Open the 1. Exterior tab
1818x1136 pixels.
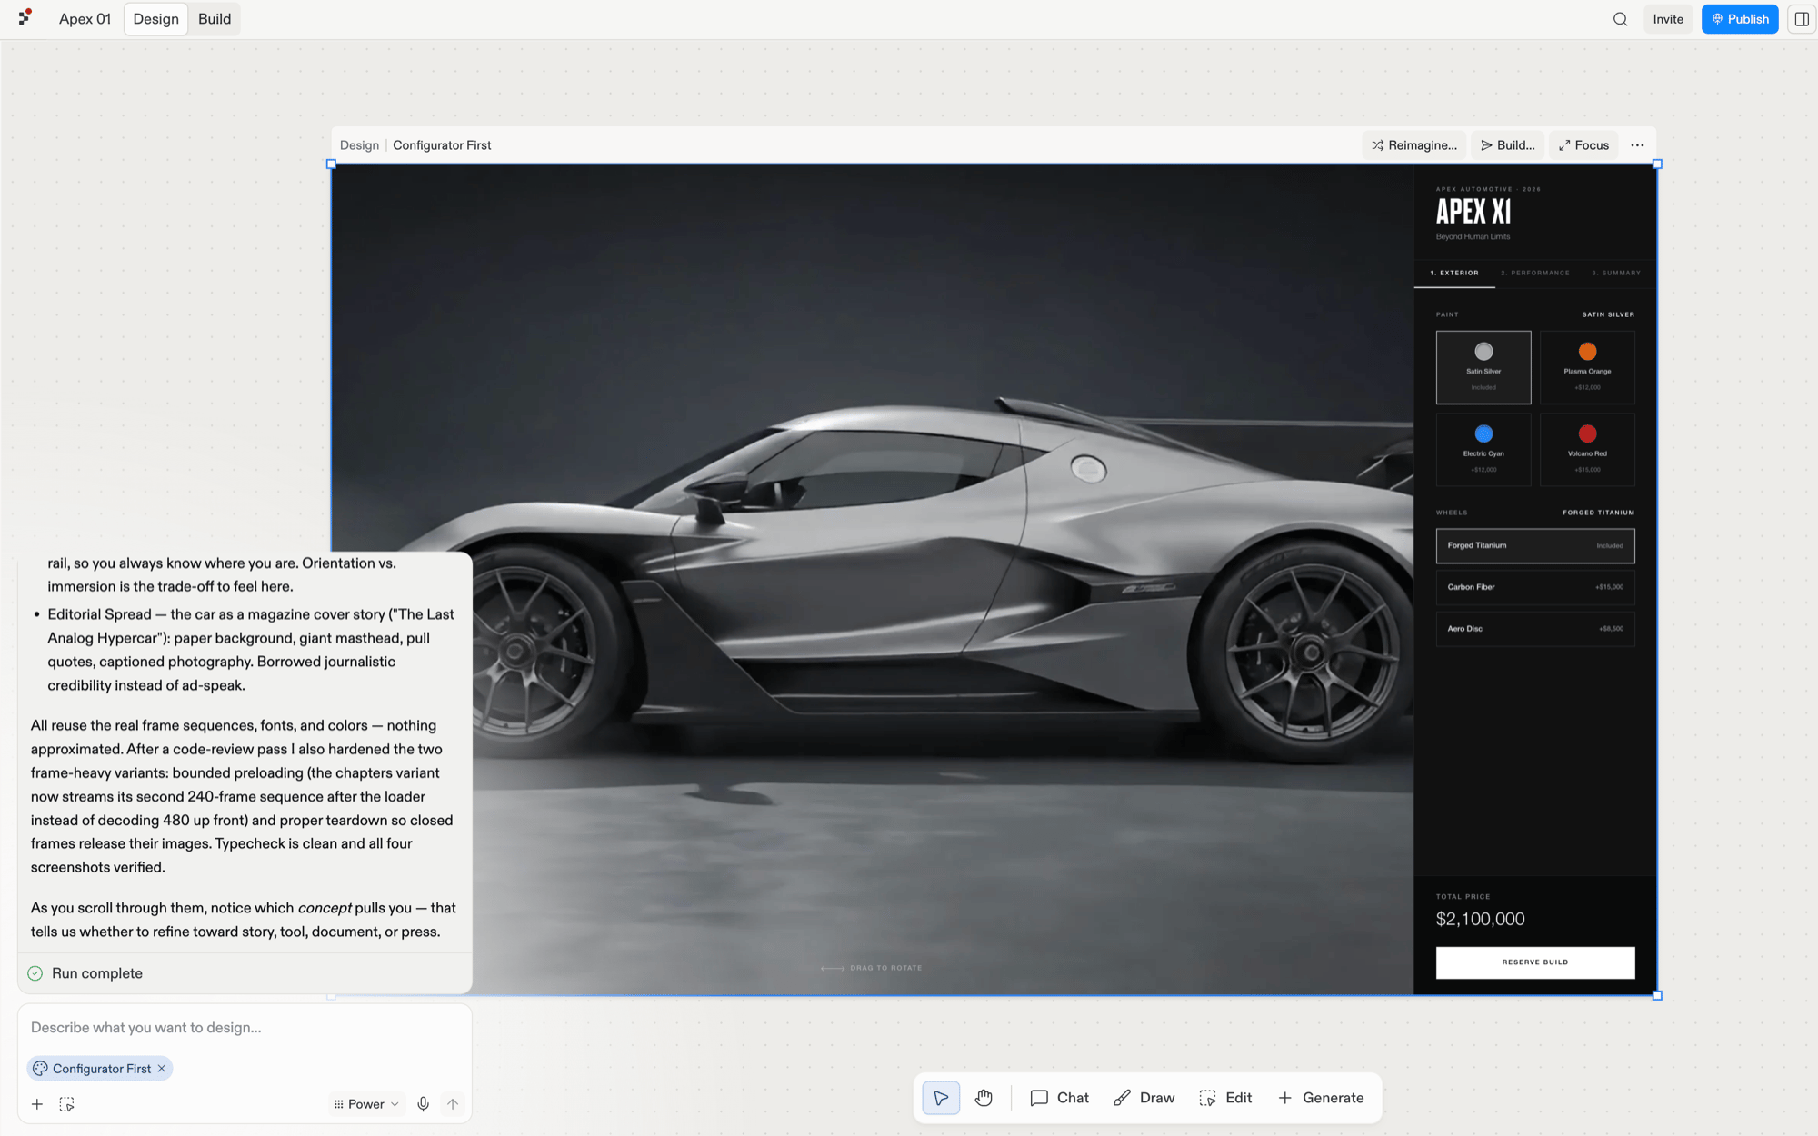[x=1454, y=273]
